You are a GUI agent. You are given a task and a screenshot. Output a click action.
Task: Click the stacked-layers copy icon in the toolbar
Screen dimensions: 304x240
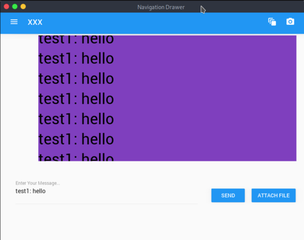pos(272,22)
